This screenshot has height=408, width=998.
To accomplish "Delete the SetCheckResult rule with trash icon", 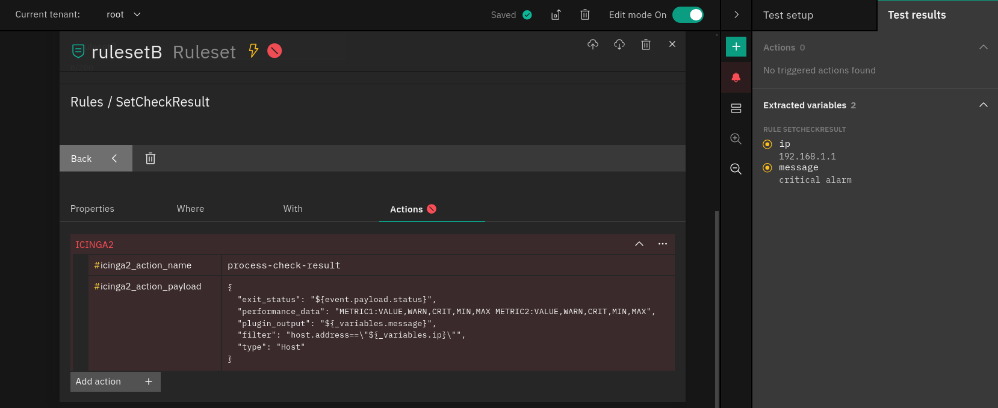I will (x=150, y=158).
